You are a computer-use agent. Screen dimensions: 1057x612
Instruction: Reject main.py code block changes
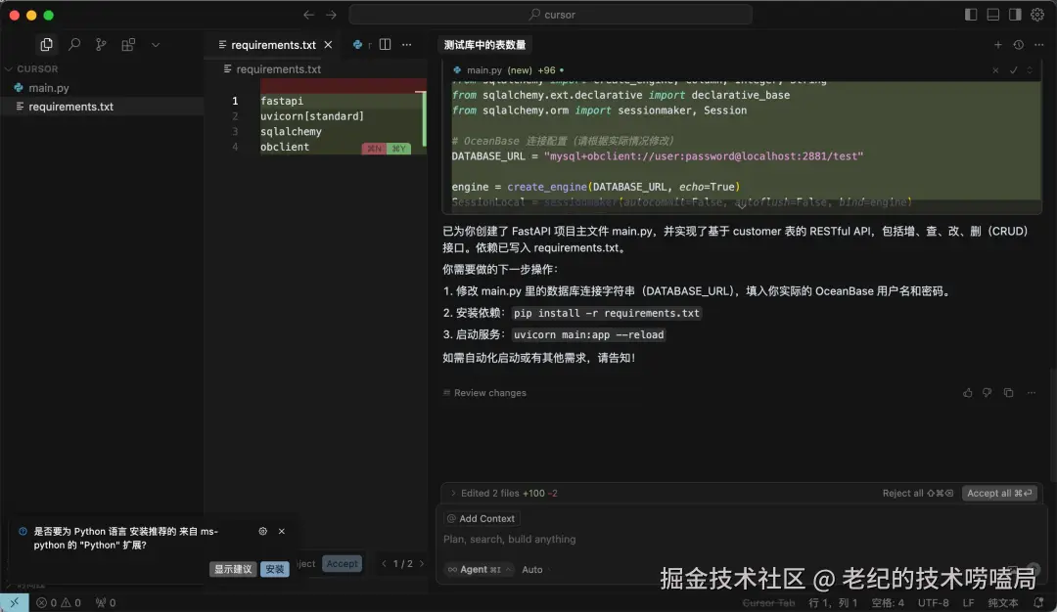[x=995, y=70]
